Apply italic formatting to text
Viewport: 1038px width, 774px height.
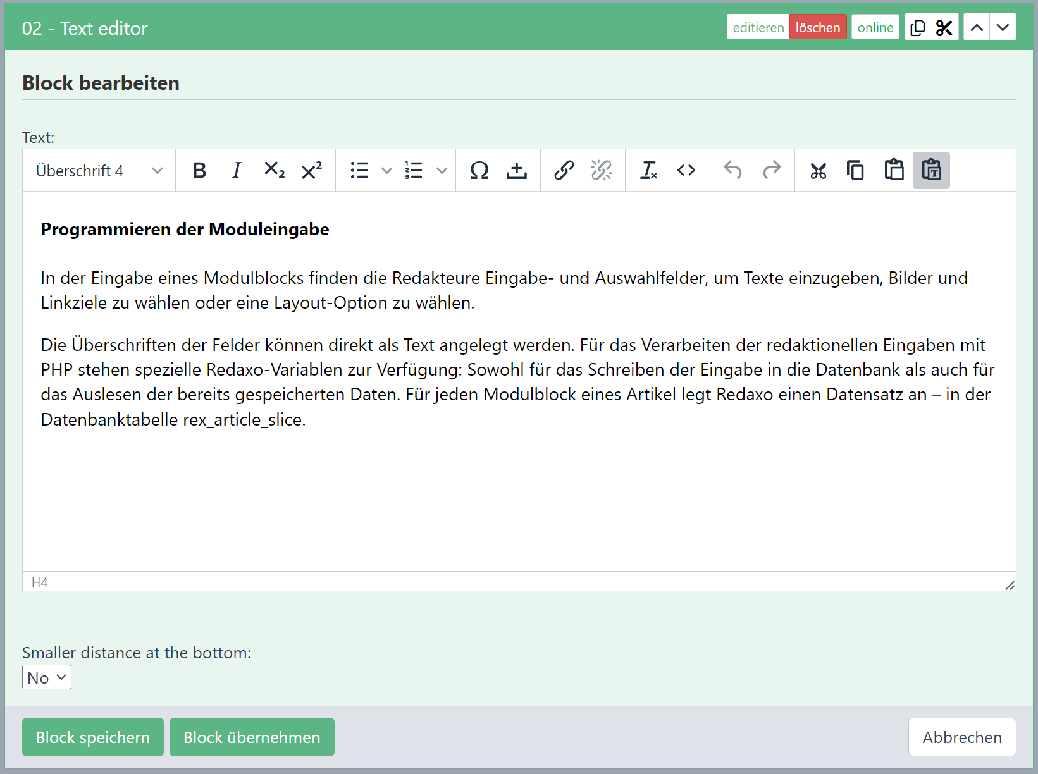click(x=237, y=171)
